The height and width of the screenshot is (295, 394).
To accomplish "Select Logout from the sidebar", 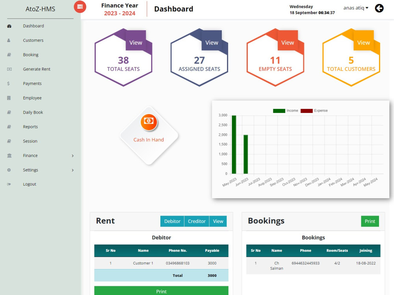I will click(x=30, y=184).
